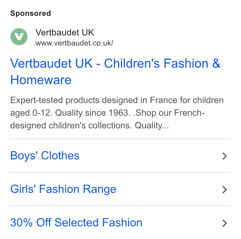Select the Children's Fashion & text in the headline
This screenshot has width=241, height=239.
point(162,63)
